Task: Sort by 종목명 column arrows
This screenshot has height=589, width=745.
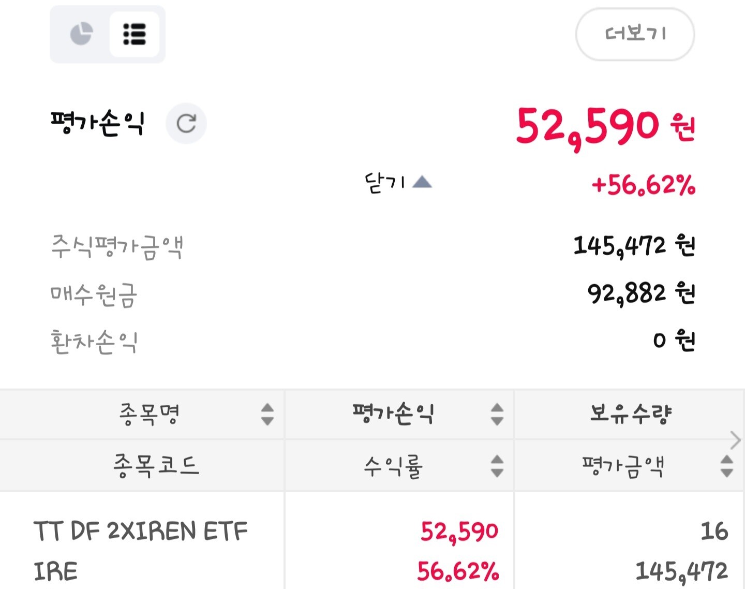Action: (x=267, y=414)
